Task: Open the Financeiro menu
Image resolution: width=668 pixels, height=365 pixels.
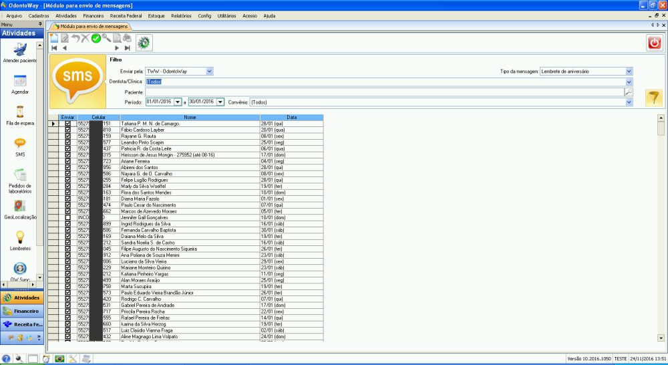Action: pyautogui.click(x=94, y=16)
